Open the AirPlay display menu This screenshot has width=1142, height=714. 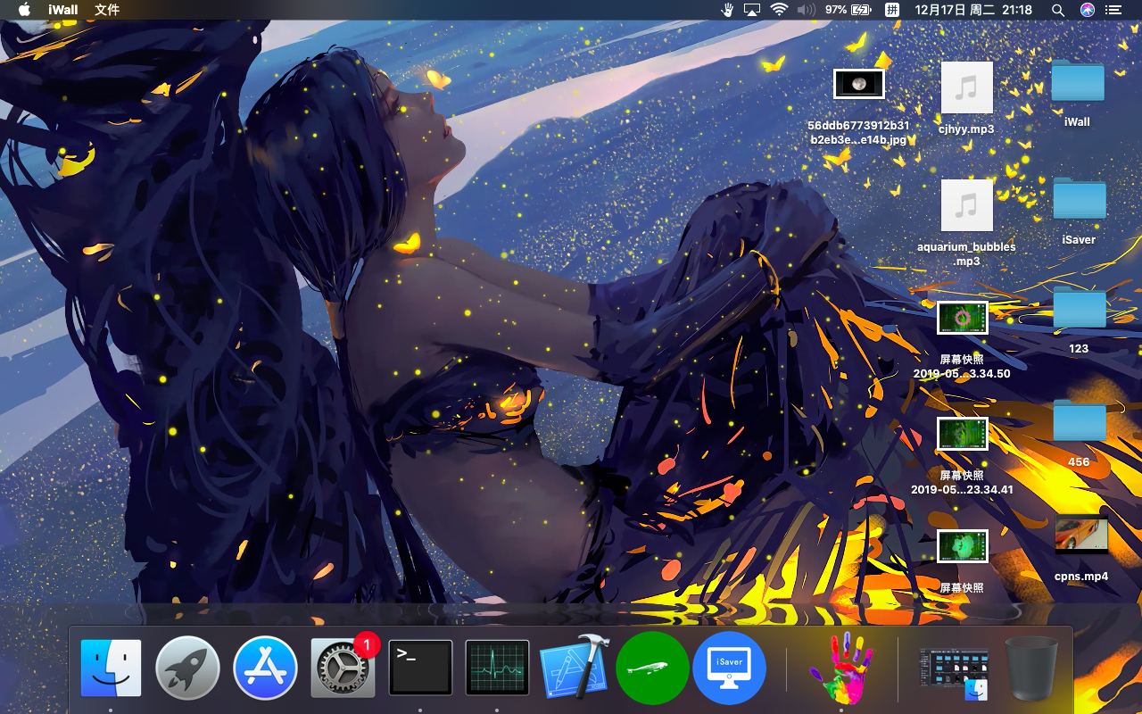click(x=752, y=10)
